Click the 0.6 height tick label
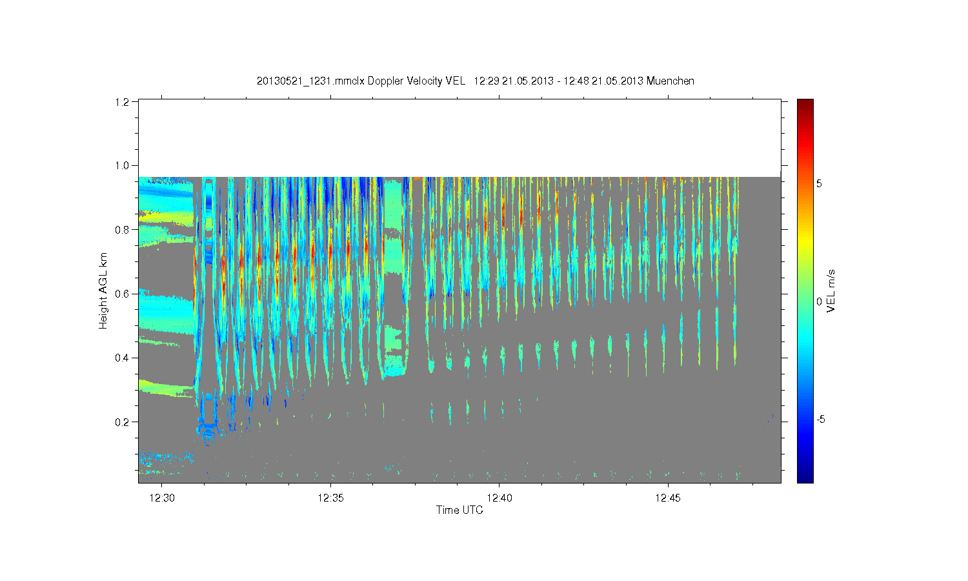 (x=123, y=294)
